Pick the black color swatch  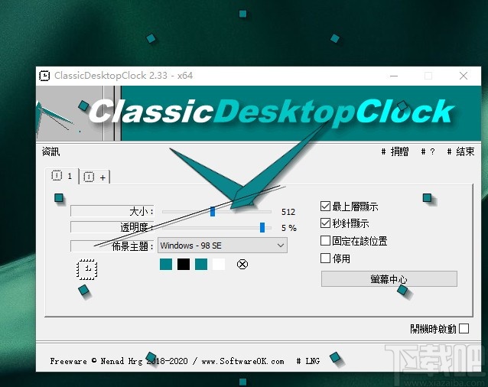click(x=184, y=264)
